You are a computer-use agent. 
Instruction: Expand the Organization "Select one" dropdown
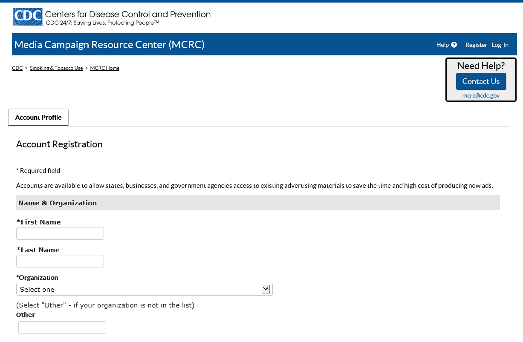pos(144,289)
